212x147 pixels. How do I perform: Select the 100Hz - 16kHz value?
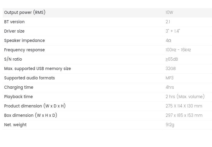(178, 50)
